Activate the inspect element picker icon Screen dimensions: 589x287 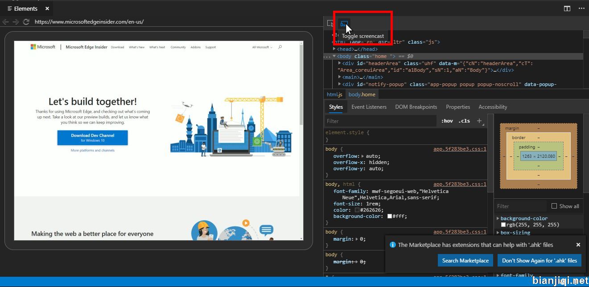330,23
